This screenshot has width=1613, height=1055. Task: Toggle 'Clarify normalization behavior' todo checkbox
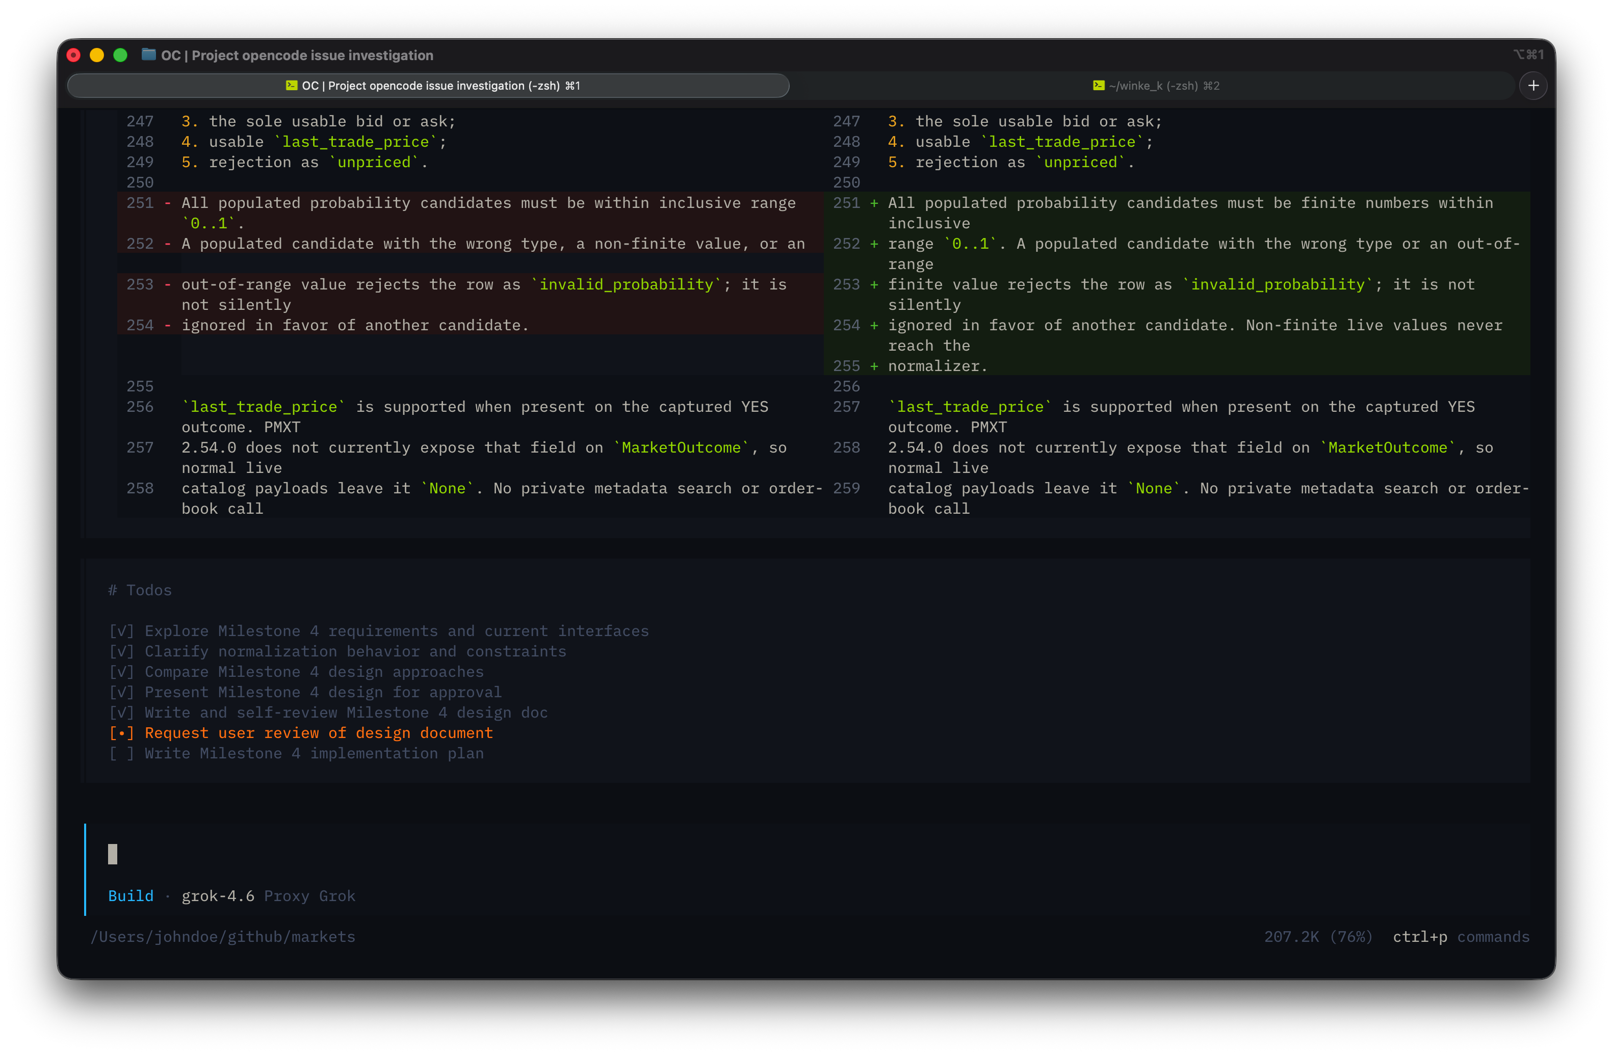121,651
